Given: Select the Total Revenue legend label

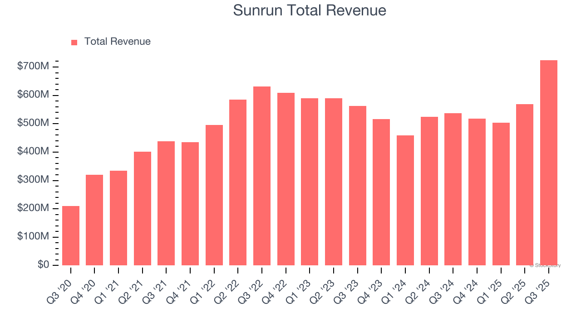Looking at the screenshot, I should pyautogui.click(x=117, y=41).
